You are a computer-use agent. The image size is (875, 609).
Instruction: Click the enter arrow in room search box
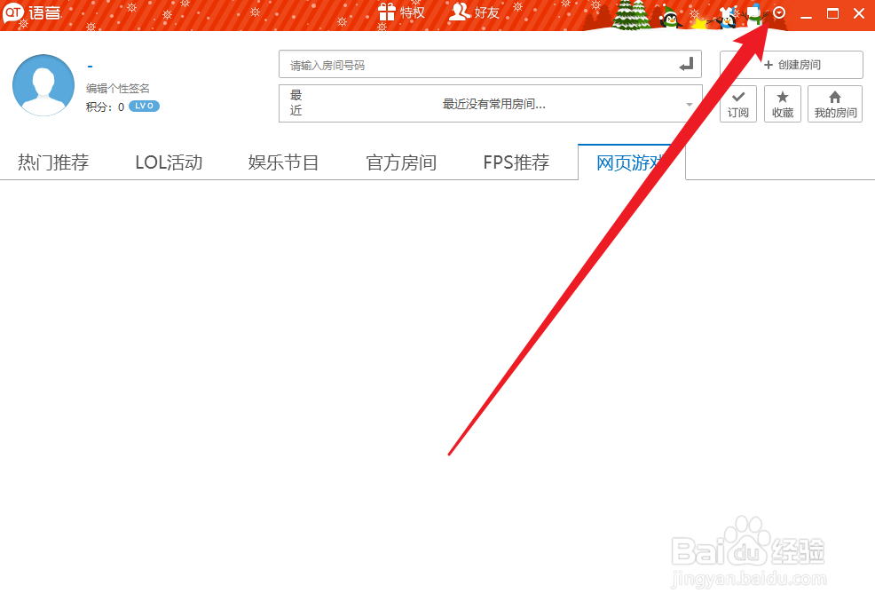coord(685,64)
